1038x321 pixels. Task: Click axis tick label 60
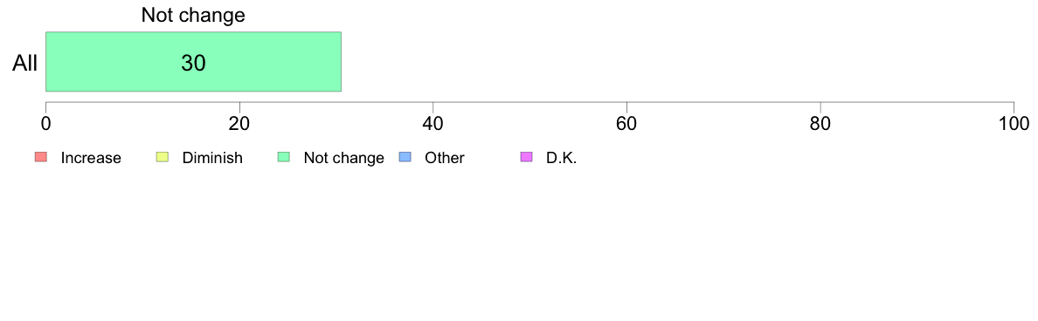626,124
